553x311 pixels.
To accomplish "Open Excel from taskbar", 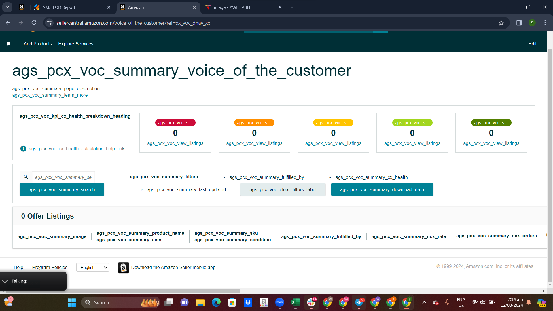I will [x=295, y=302].
